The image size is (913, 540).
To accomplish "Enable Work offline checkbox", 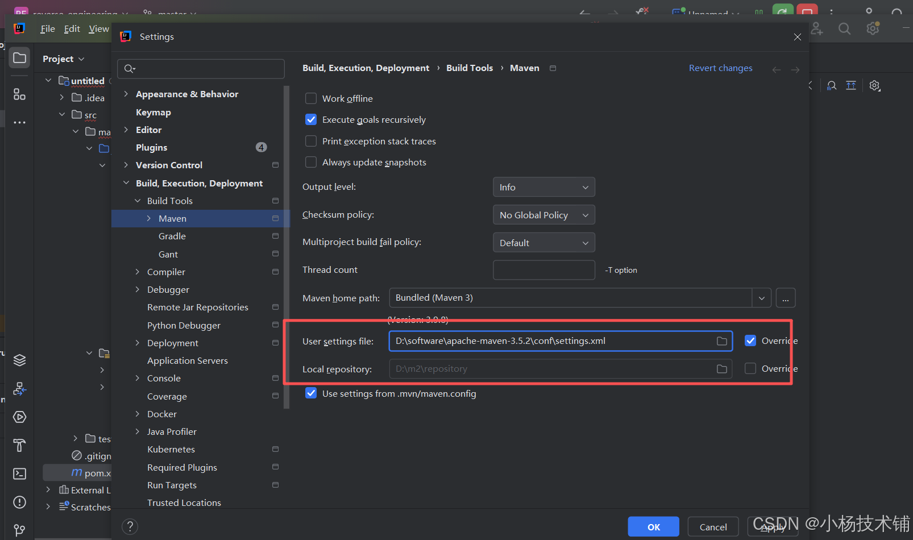I will (x=311, y=98).
